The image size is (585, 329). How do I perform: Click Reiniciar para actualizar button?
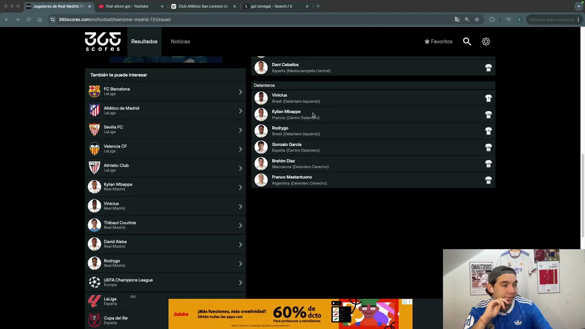(552, 20)
